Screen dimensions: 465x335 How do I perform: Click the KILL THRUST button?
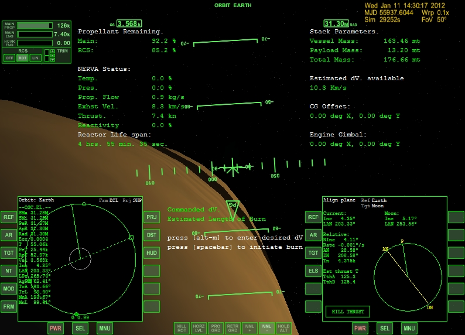tap(348, 312)
